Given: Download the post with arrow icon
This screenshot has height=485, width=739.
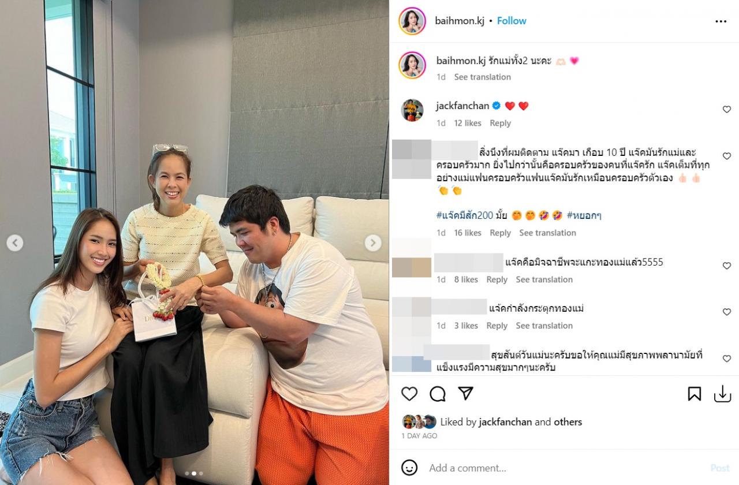Looking at the screenshot, I should [x=722, y=394].
